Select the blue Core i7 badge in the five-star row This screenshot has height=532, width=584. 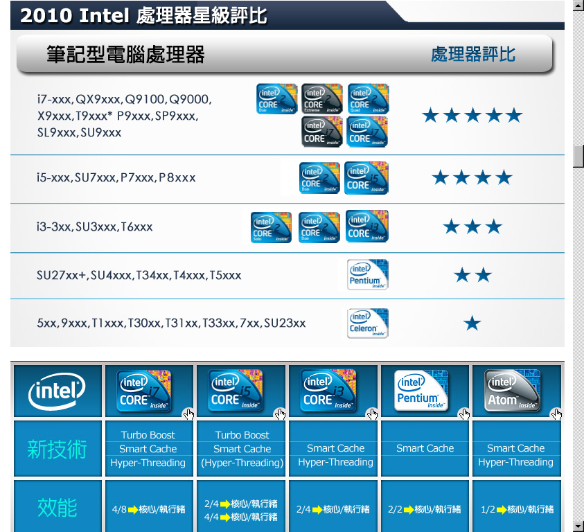(x=367, y=132)
